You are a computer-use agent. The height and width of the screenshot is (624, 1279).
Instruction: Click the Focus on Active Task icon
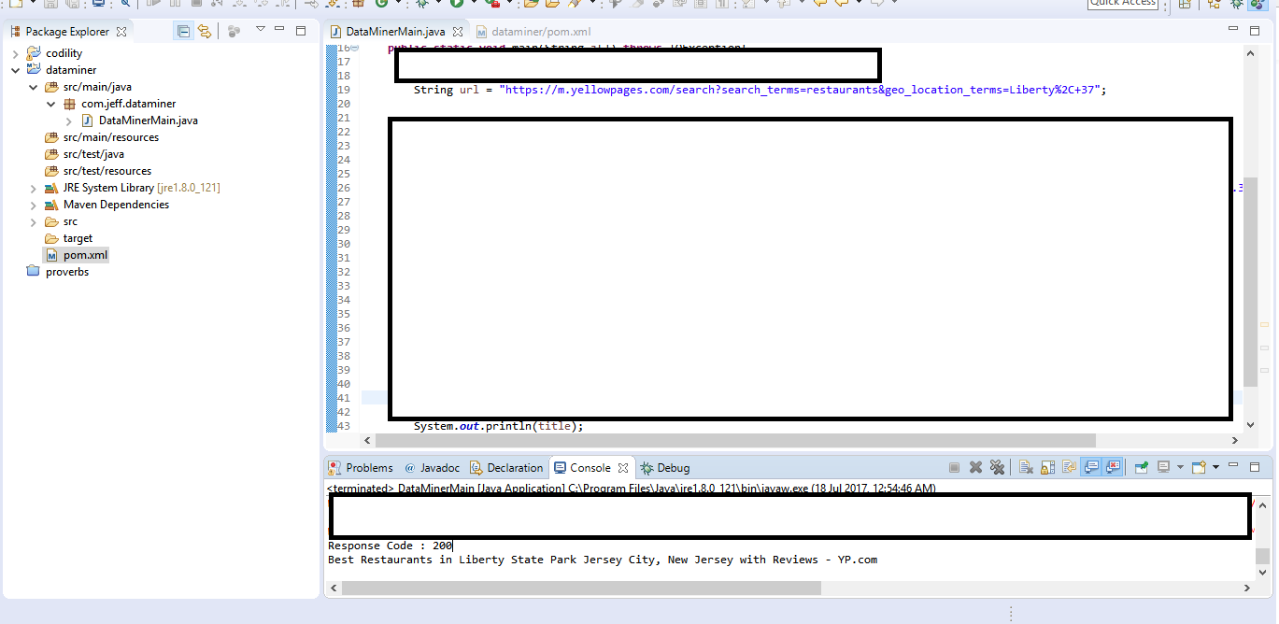pos(234,31)
